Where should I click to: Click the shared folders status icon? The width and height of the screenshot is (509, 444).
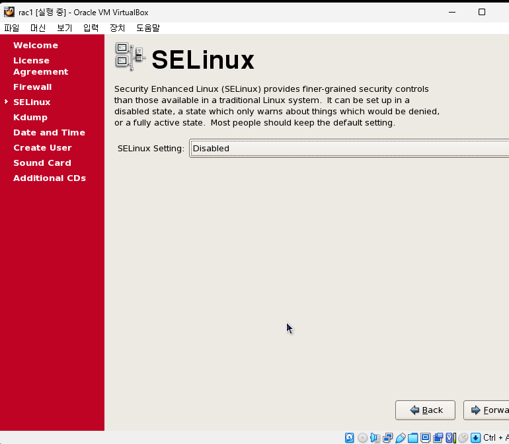pyautogui.click(x=412, y=437)
